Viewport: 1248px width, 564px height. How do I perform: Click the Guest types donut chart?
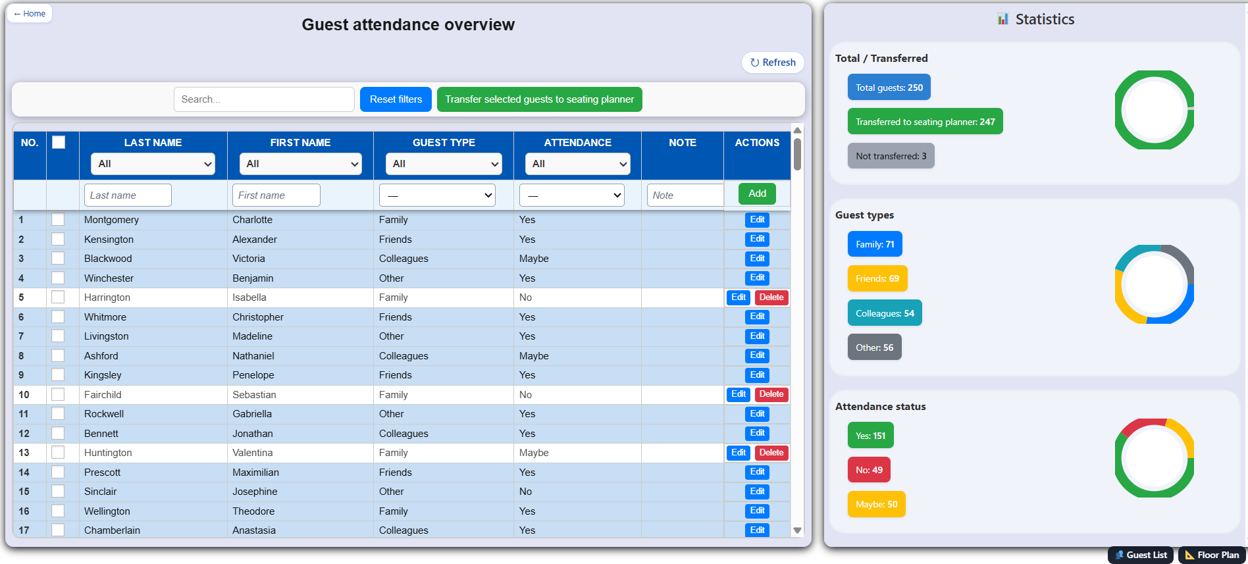tap(1154, 284)
